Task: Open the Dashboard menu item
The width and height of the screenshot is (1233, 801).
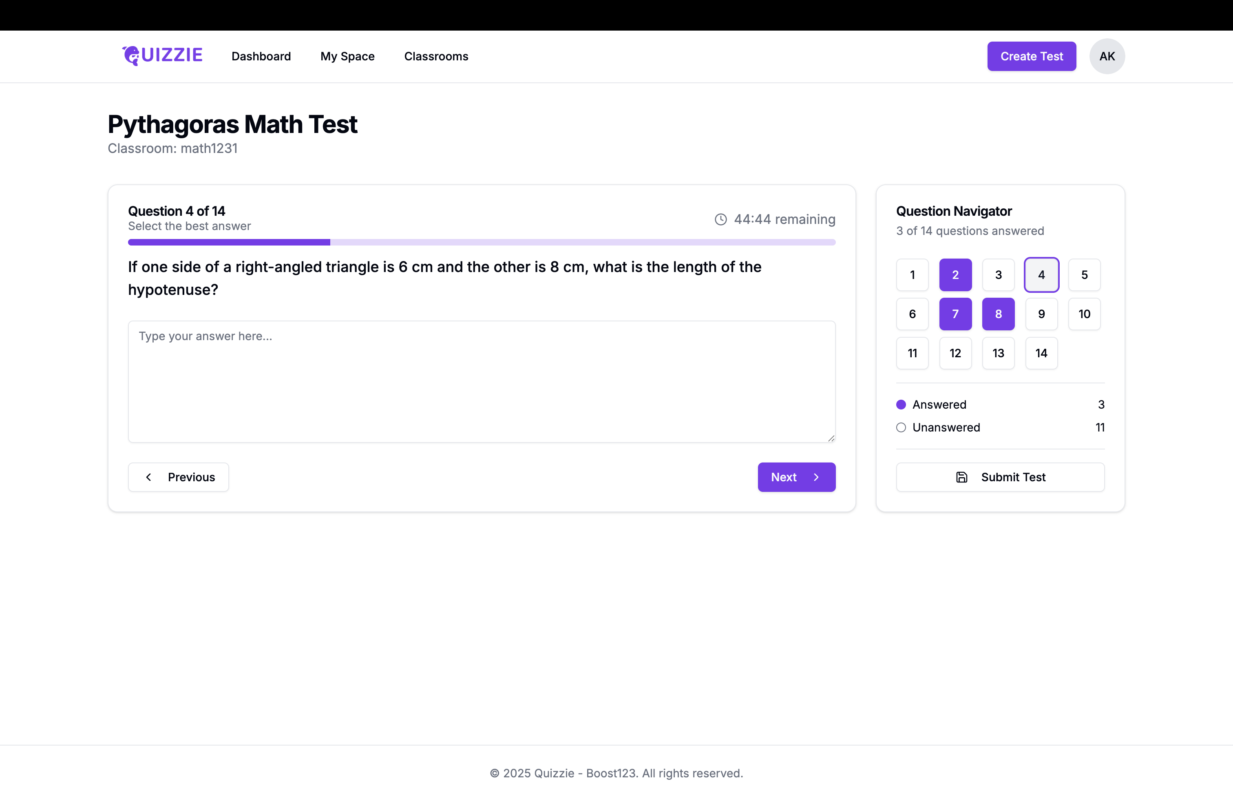Action: pyautogui.click(x=261, y=56)
